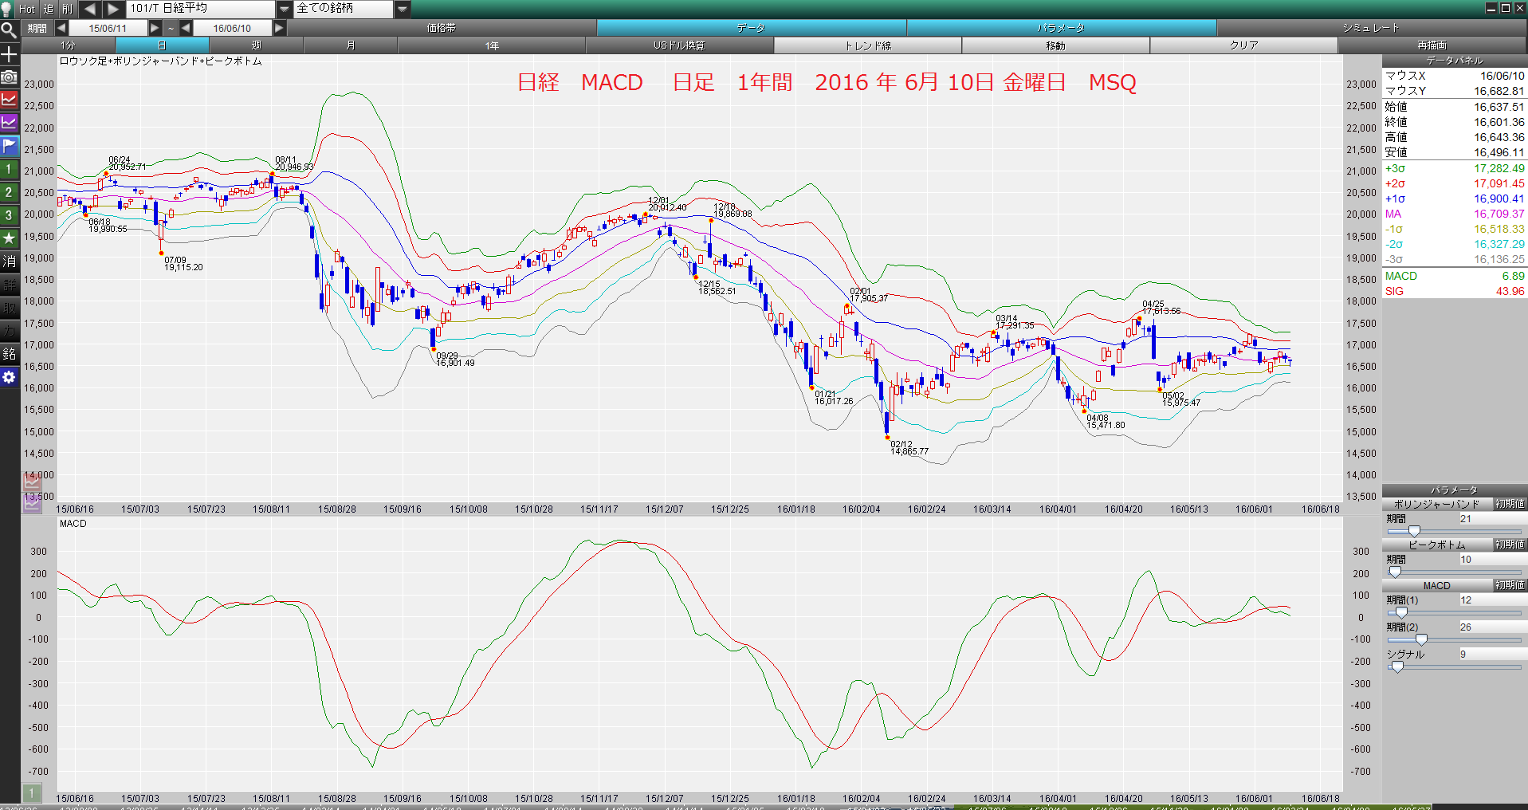
Task: Open the 全ての銘柄 list dropdown
Action: pyautogui.click(x=403, y=9)
